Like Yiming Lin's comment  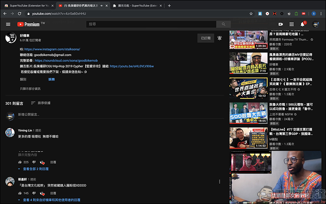coord(20,162)
